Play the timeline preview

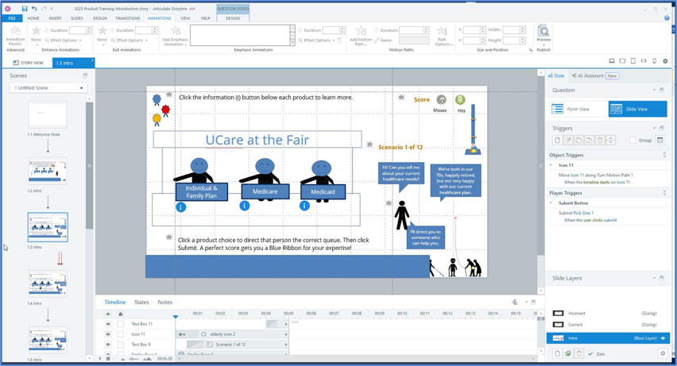coord(100,359)
